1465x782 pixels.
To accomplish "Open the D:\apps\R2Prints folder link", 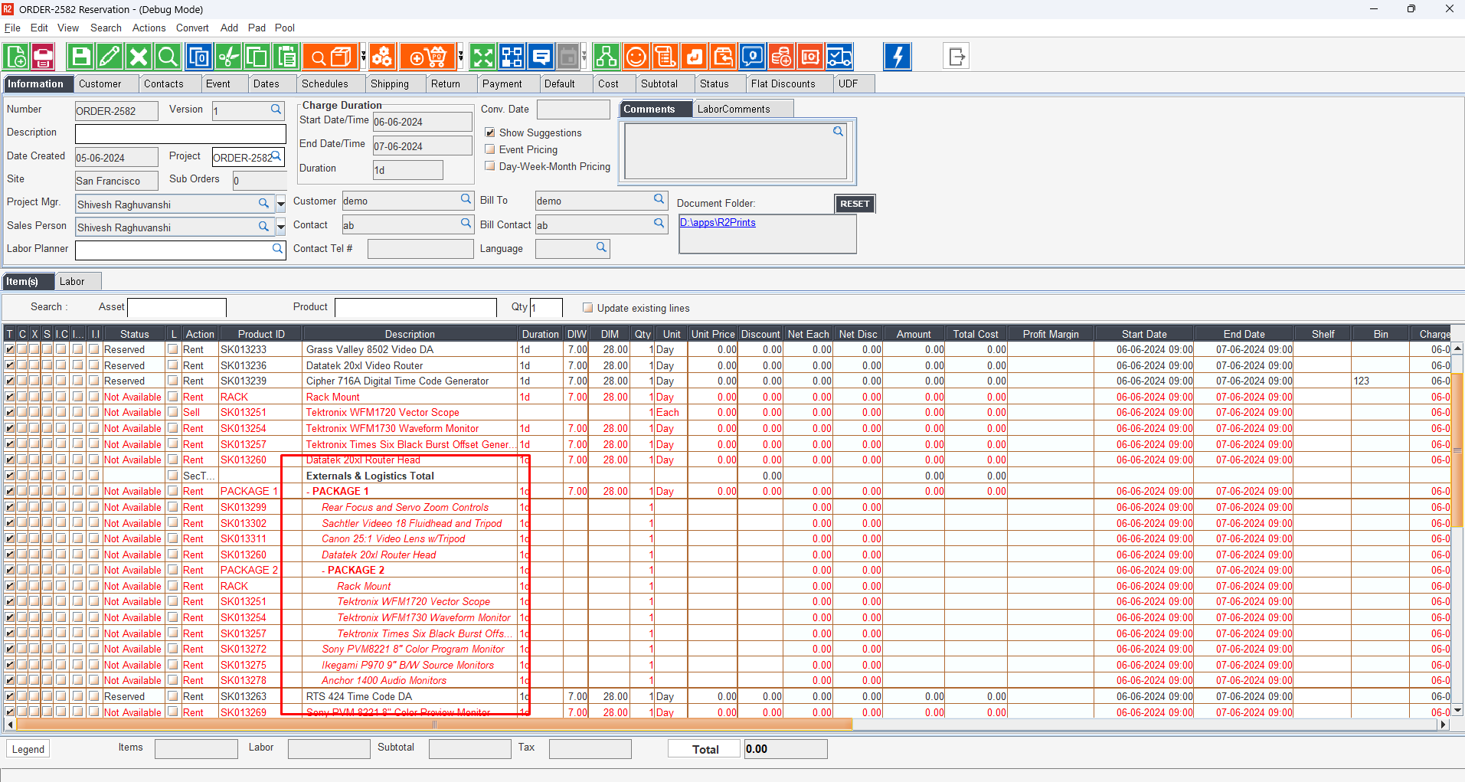I will click(x=718, y=223).
